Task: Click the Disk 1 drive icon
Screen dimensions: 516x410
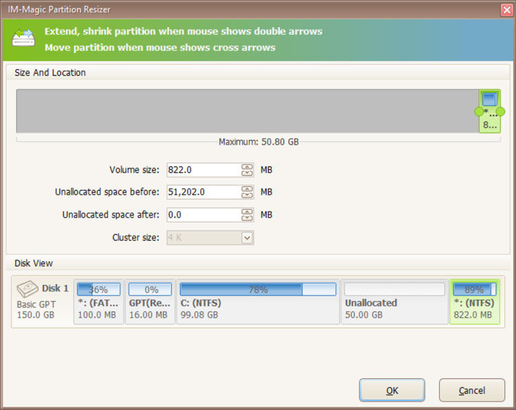Action: click(28, 289)
